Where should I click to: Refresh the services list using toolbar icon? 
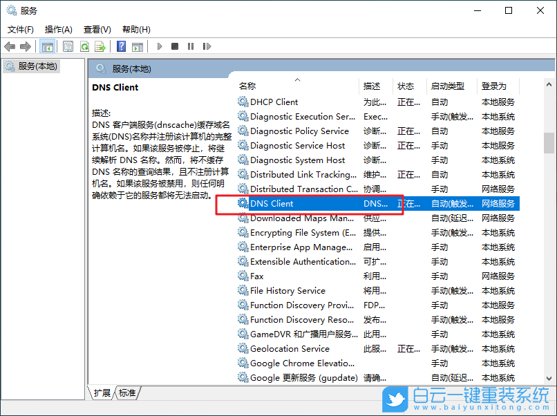(84, 46)
